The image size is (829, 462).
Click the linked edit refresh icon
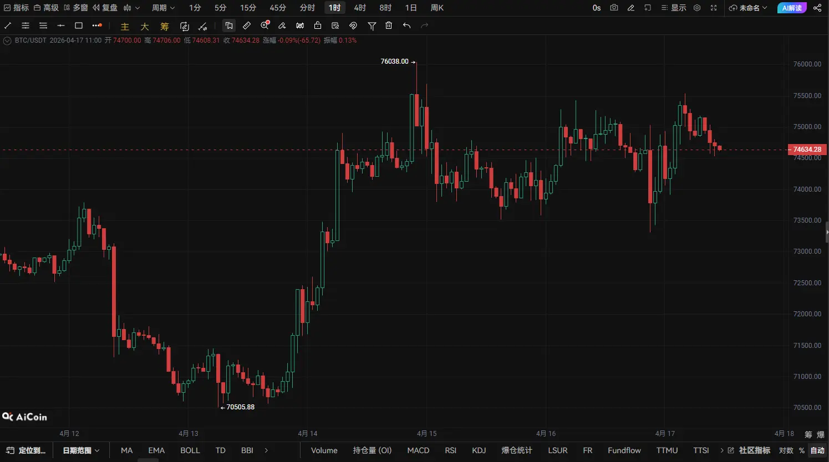coord(185,26)
